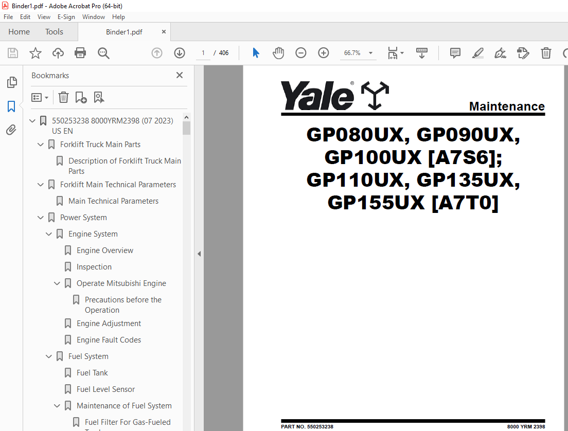Switch to the Home tab

pos(19,32)
